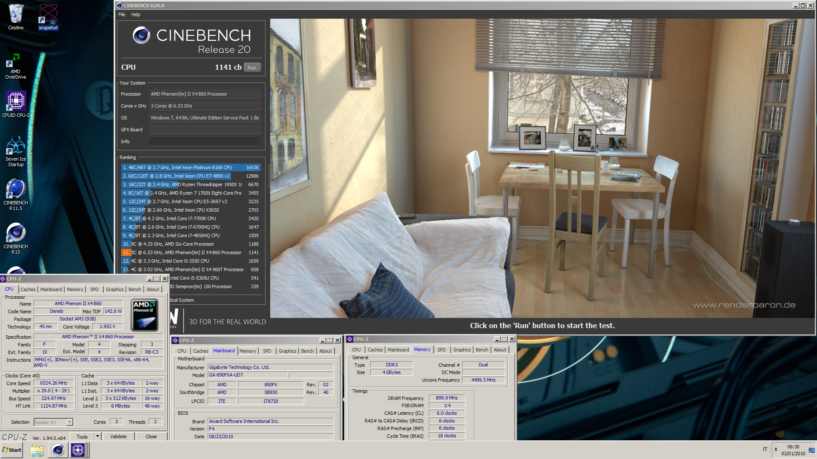Image resolution: width=817 pixels, height=459 pixels.
Task: Click the empty Info field in Cinebench
Action: pyautogui.click(x=205, y=142)
